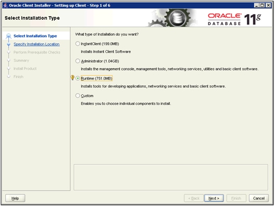
Task: Click the Oracle installer title bar icon
Action: pos(5,5)
